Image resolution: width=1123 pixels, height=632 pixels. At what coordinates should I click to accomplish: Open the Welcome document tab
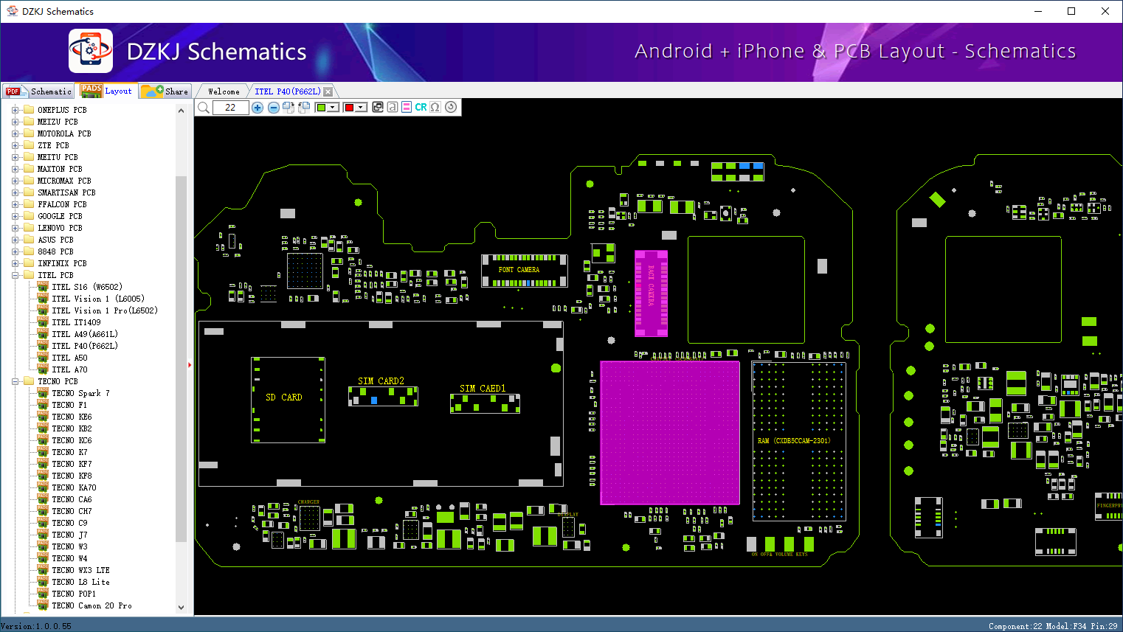point(224,91)
